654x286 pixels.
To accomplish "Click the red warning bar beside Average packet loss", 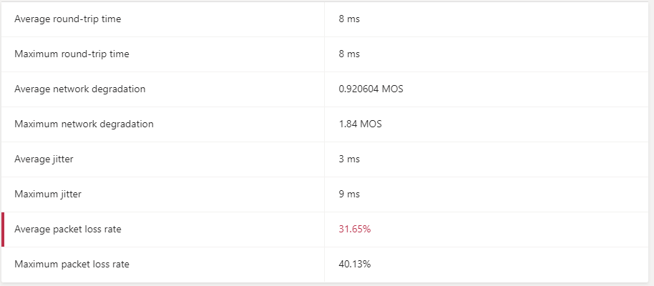I will [3, 230].
